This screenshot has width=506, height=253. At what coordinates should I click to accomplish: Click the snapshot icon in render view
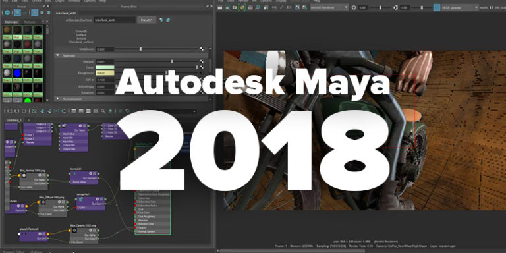[235, 7]
